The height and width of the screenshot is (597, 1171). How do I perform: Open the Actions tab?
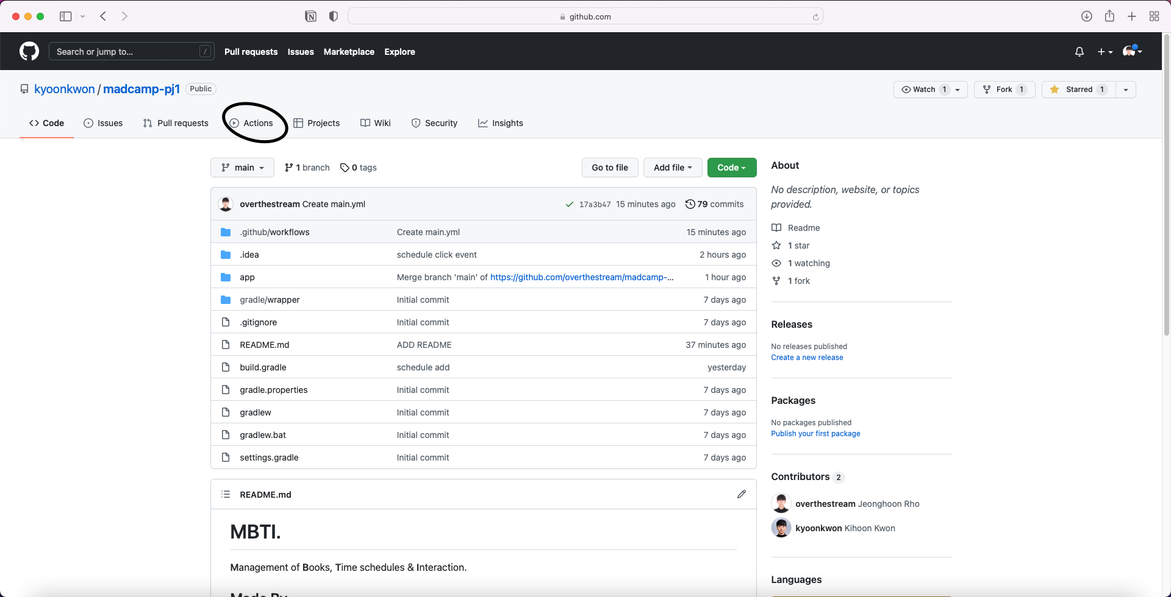click(251, 123)
